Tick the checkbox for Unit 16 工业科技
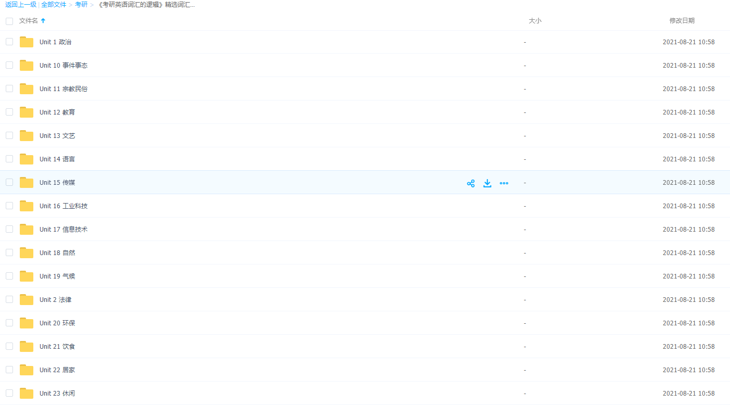This screenshot has height=405, width=730. pos(9,206)
